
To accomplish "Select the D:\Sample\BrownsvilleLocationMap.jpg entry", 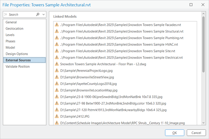I will tap(89, 90).
